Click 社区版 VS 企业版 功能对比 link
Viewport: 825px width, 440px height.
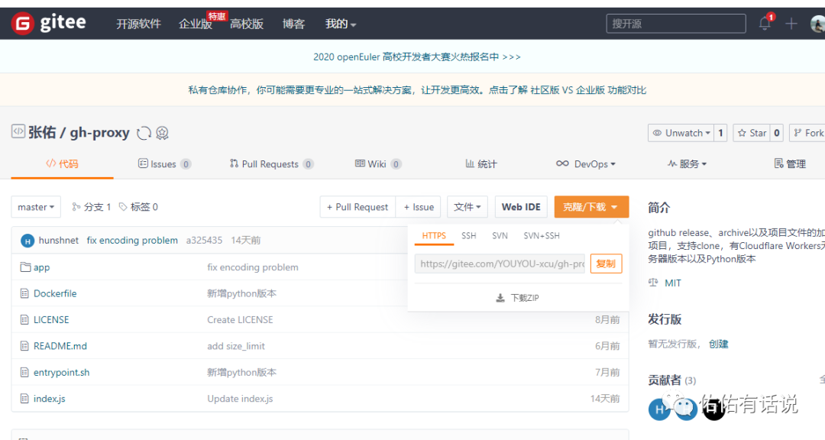click(588, 90)
